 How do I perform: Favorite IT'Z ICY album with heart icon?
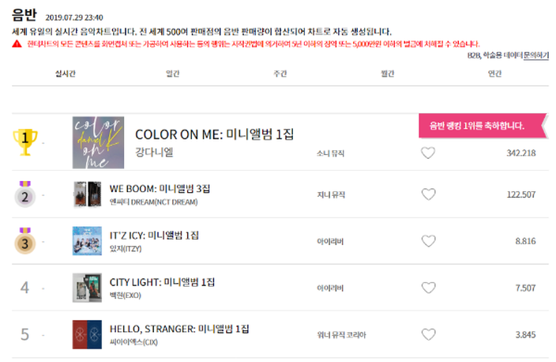pos(428,241)
